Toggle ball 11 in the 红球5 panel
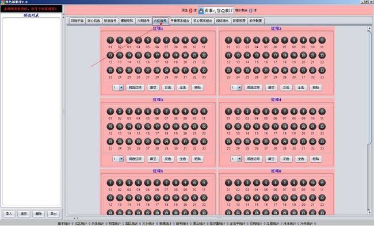This screenshot has width=374, height=226. click(204, 183)
